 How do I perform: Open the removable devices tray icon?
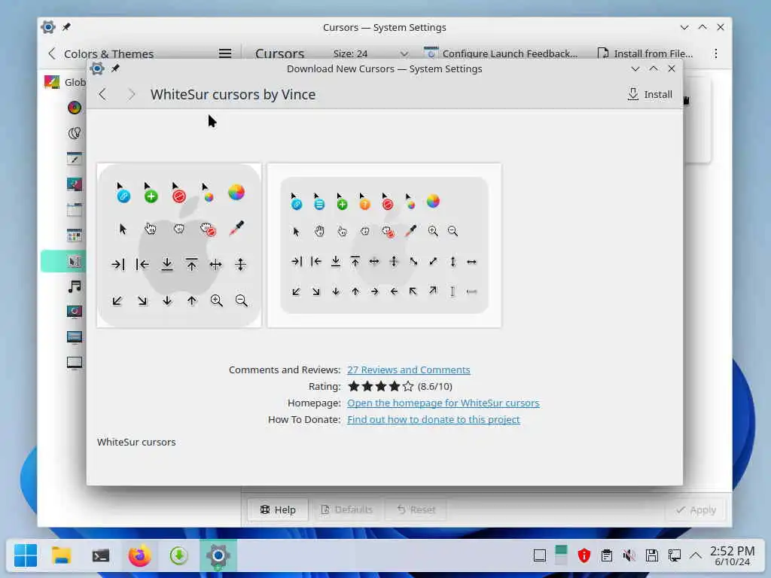(652, 556)
